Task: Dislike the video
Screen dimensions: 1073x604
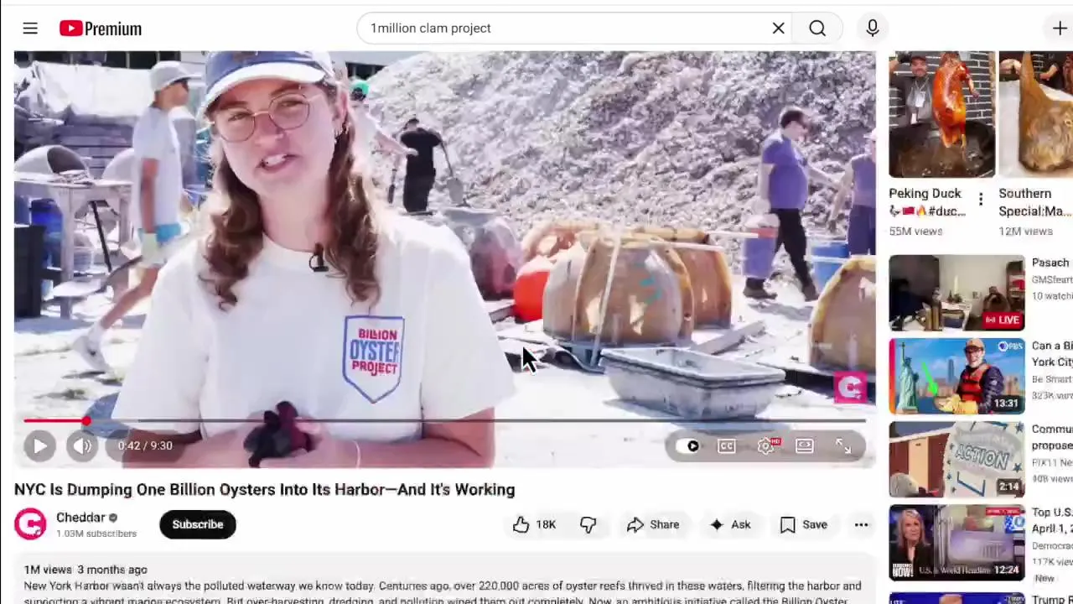Action: pyautogui.click(x=588, y=524)
